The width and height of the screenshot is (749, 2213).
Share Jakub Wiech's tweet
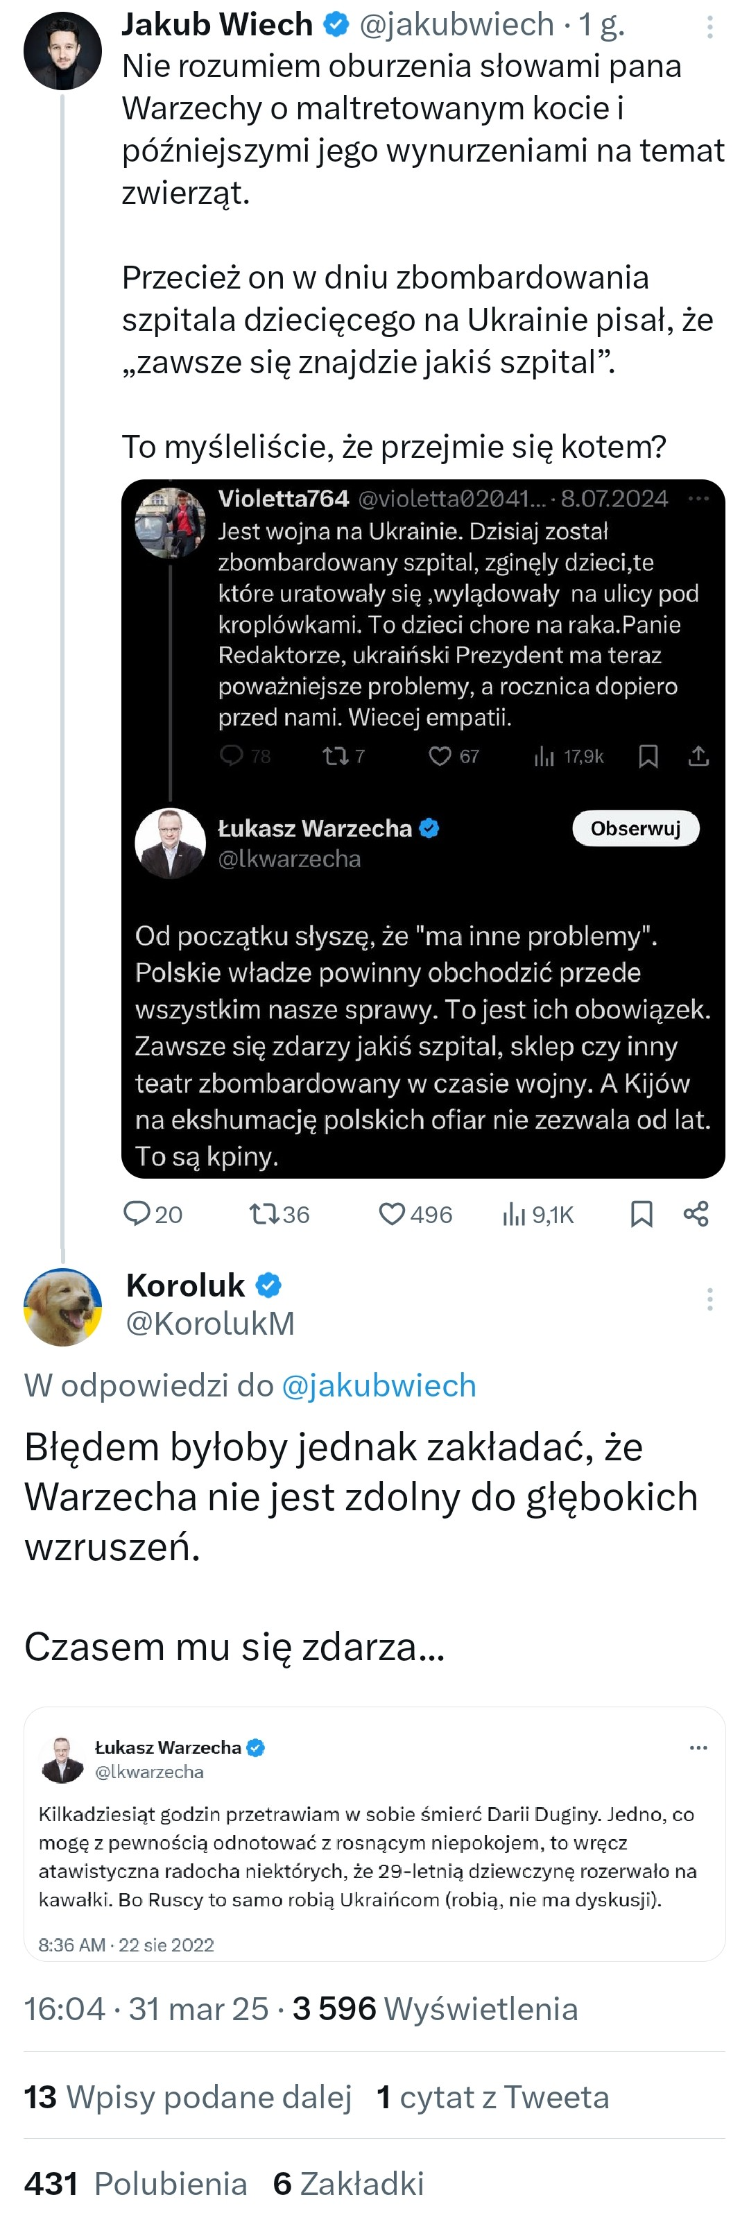point(696,1213)
